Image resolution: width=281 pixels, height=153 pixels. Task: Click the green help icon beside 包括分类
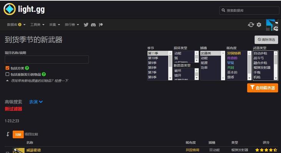[27, 68]
